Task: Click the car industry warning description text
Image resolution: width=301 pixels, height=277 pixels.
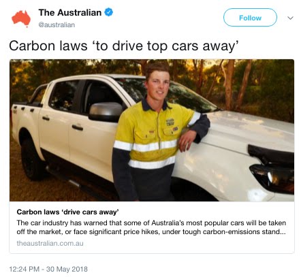Action: click(x=151, y=227)
